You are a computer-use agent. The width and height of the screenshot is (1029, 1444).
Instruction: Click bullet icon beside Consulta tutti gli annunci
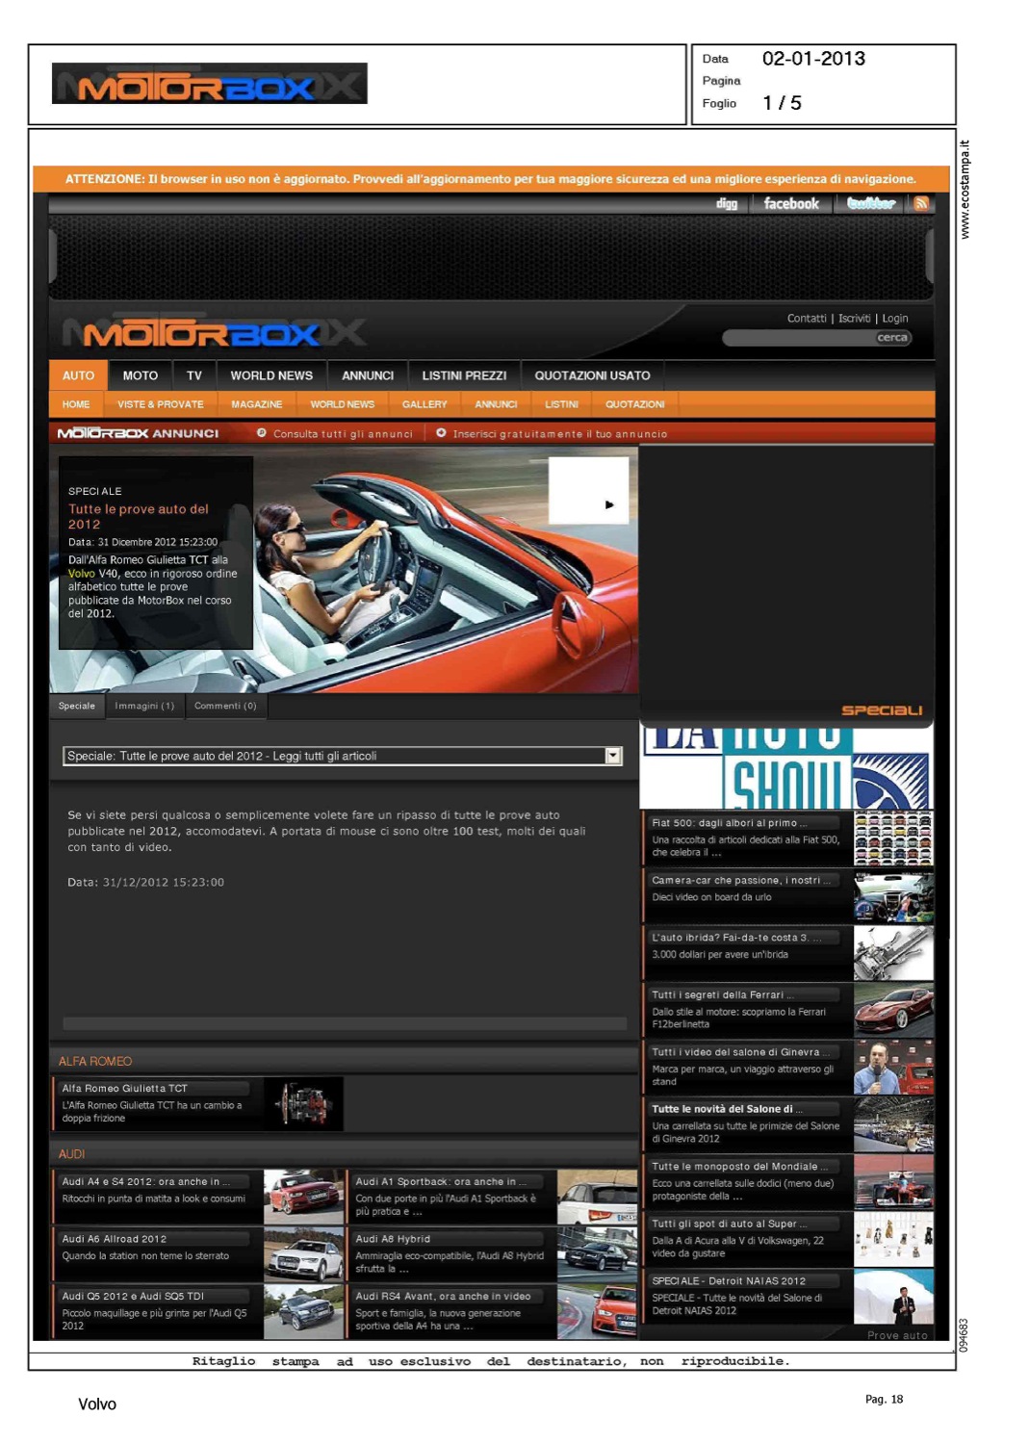(x=262, y=433)
